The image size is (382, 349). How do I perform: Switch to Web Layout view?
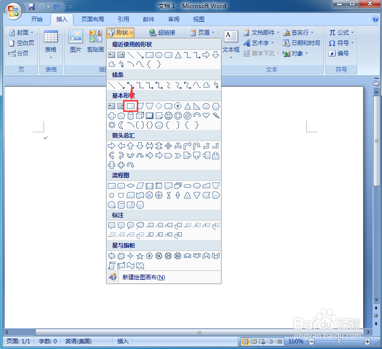click(262, 341)
